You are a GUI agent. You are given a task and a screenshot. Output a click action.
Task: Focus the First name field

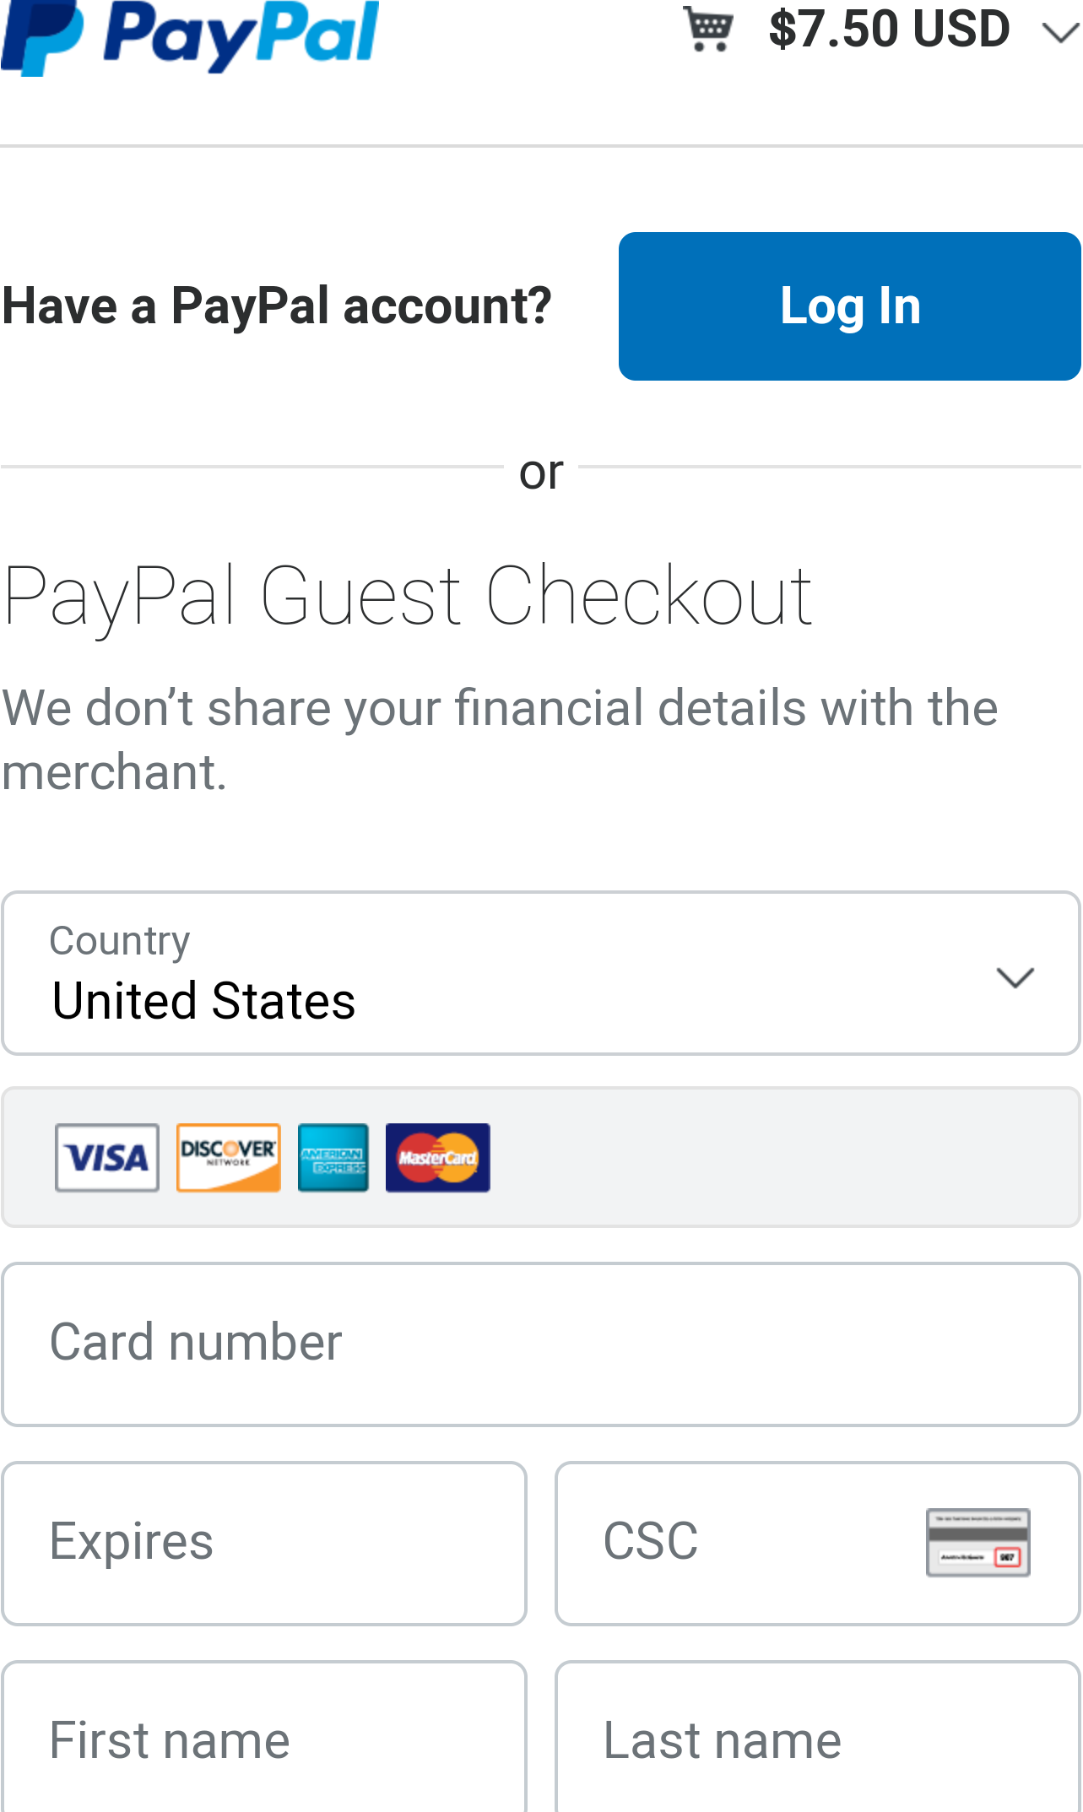(x=264, y=1737)
